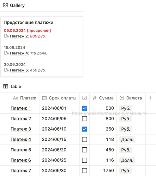Click the amount cell 116
156x176 pixels.
[x=103, y=160]
